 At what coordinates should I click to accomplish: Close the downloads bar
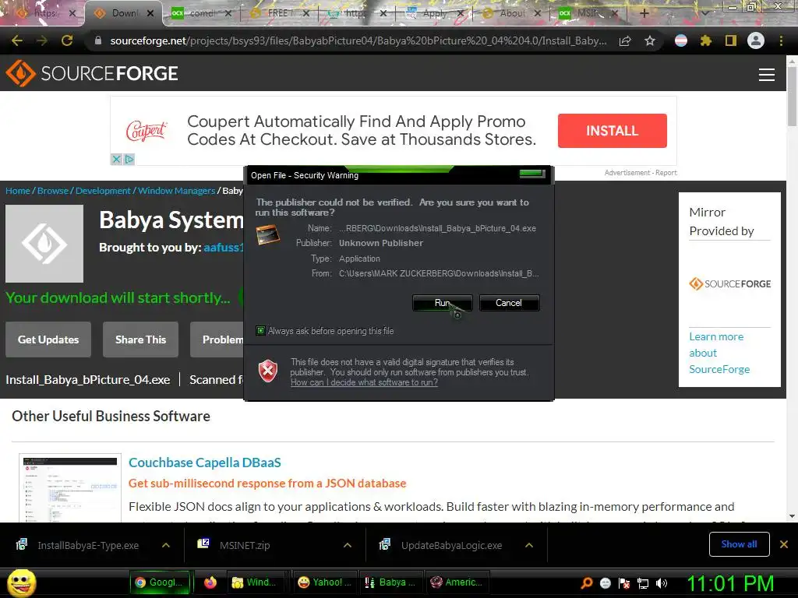784,544
